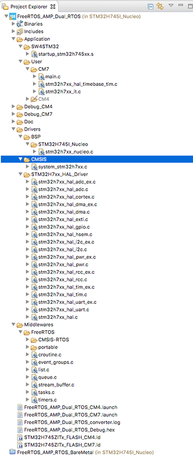Select stm32h7xx_hal_pwr_ex.c
Screen dimensions: 193x466
(x=67, y=257)
